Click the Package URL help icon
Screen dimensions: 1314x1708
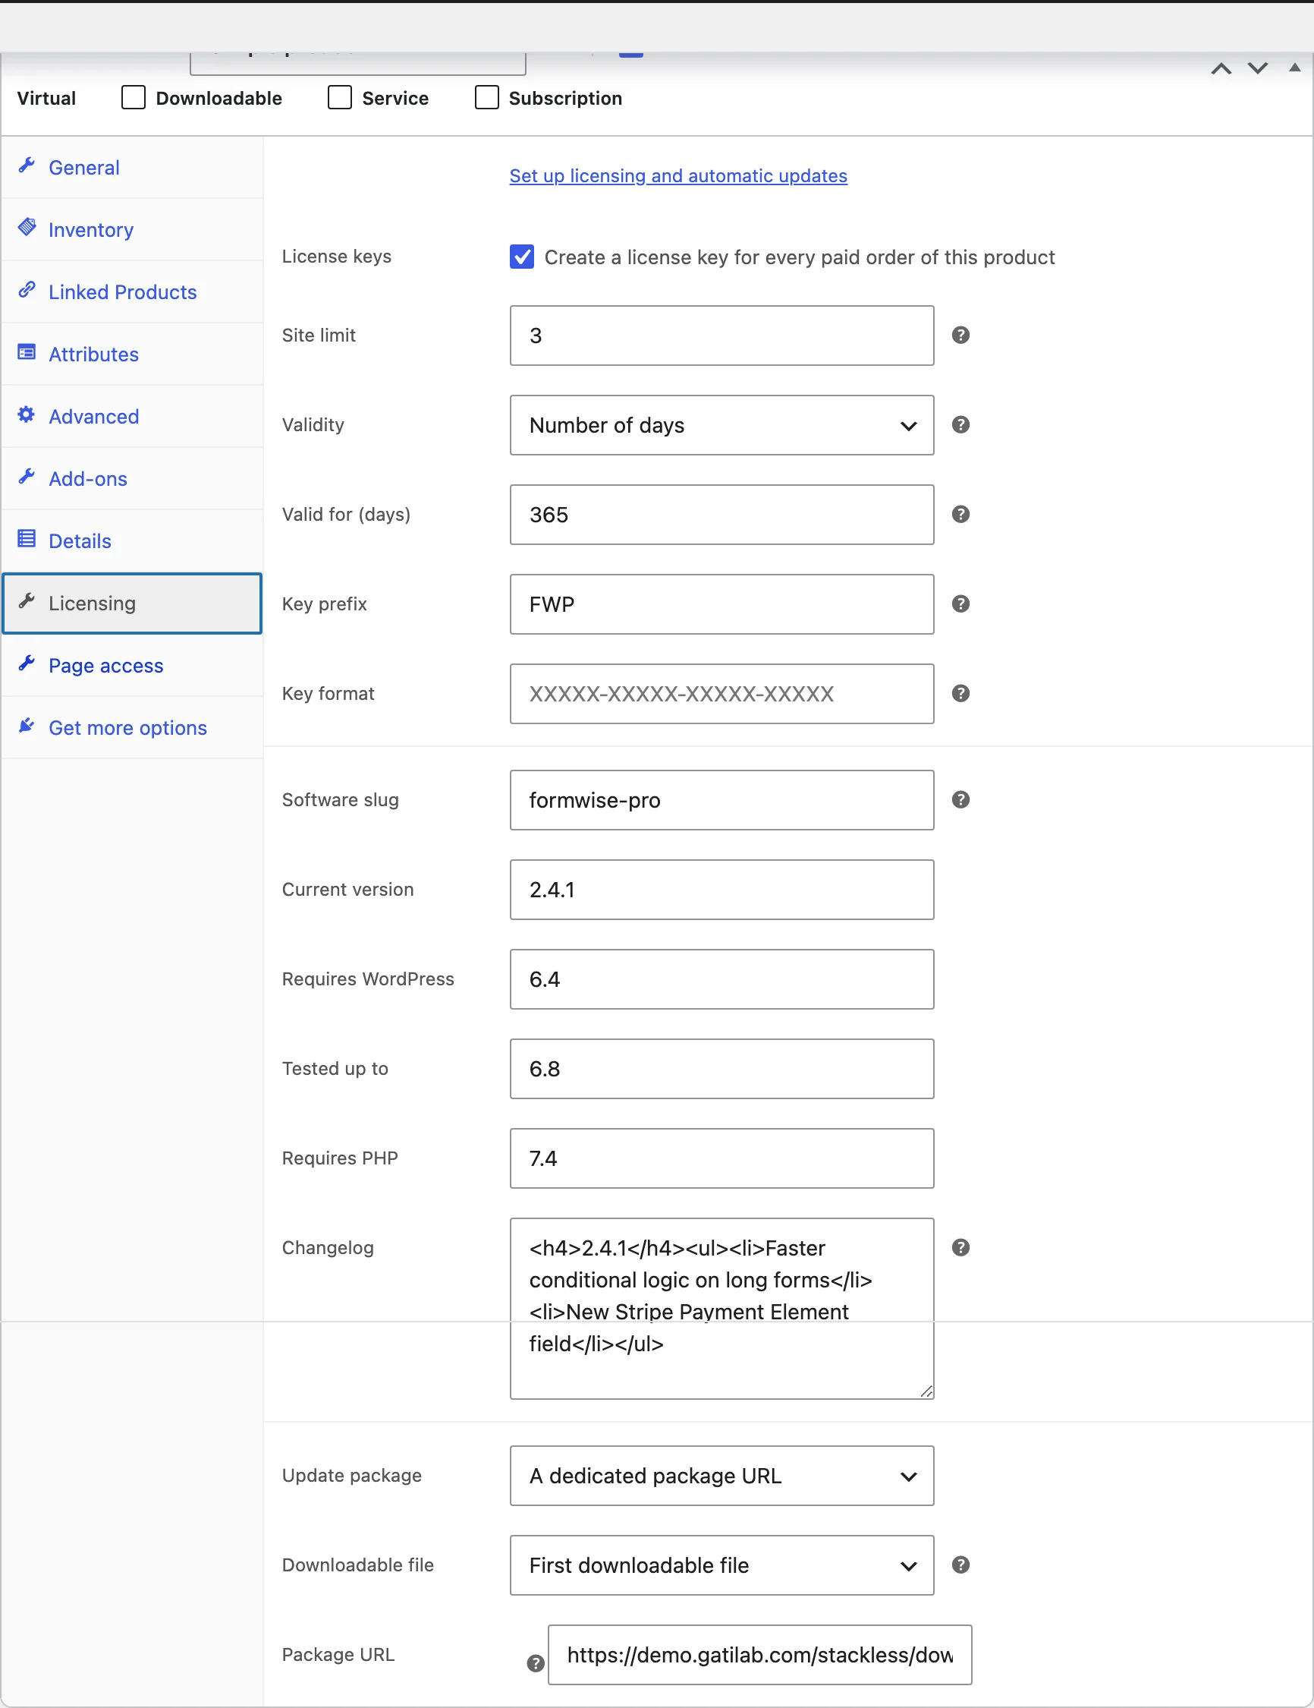pyautogui.click(x=536, y=1663)
